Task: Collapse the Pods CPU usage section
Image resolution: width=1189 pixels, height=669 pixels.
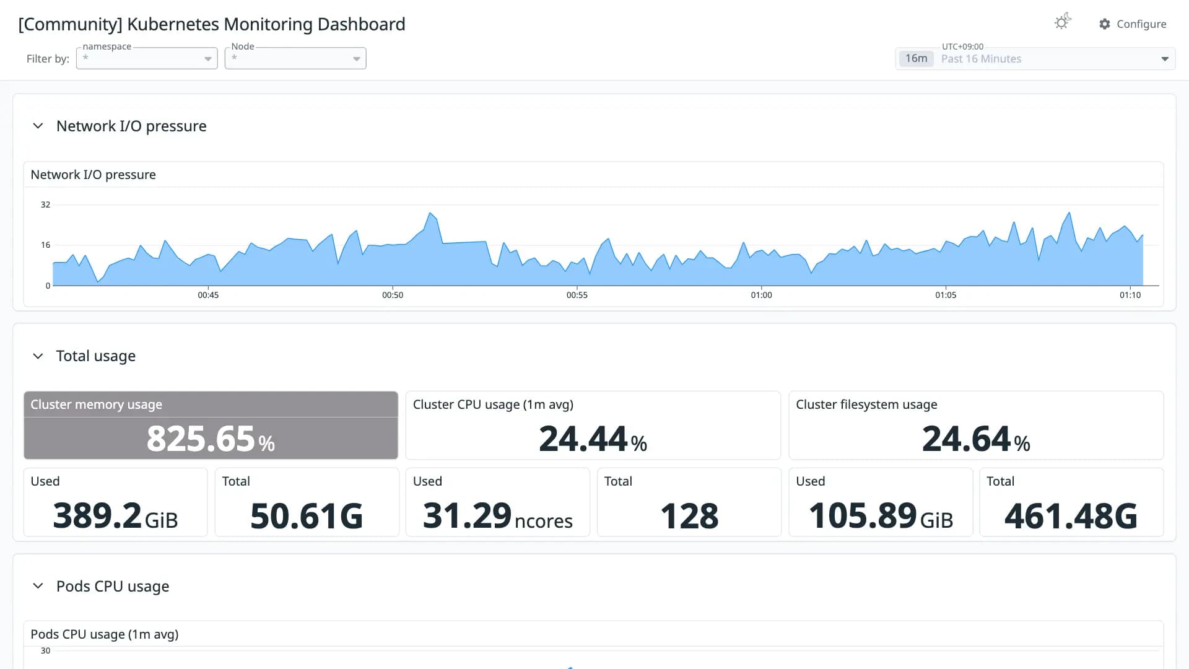Action: 38,585
